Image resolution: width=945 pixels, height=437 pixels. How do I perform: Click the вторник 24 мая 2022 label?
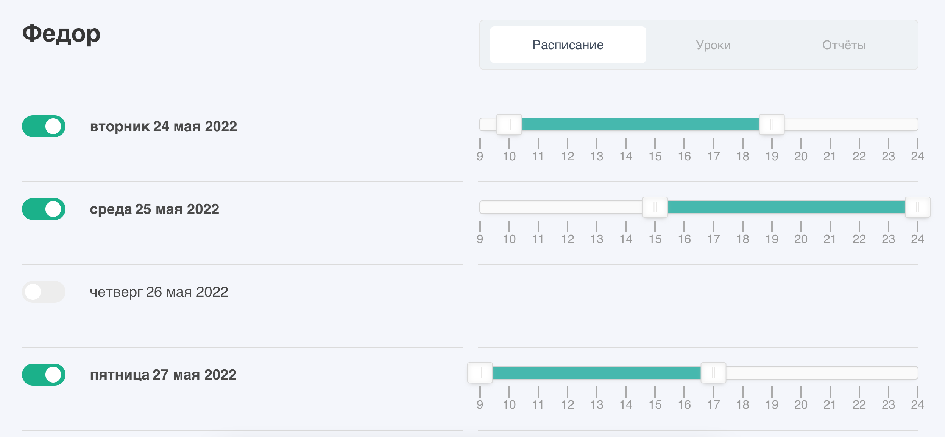pos(163,126)
